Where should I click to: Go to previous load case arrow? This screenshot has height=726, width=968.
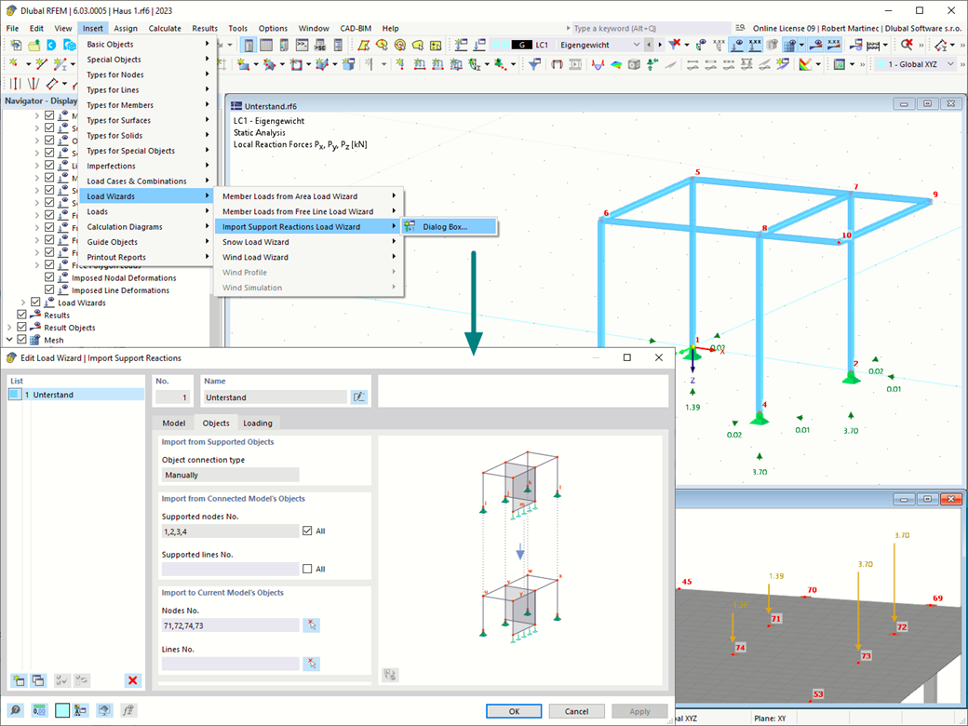(648, 45)
